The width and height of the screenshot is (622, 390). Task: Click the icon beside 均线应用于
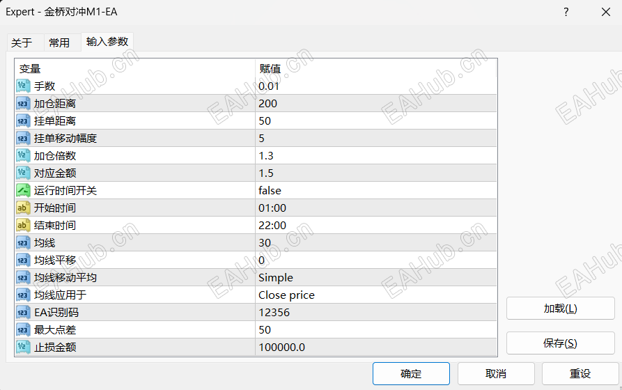tap(23, 295)
